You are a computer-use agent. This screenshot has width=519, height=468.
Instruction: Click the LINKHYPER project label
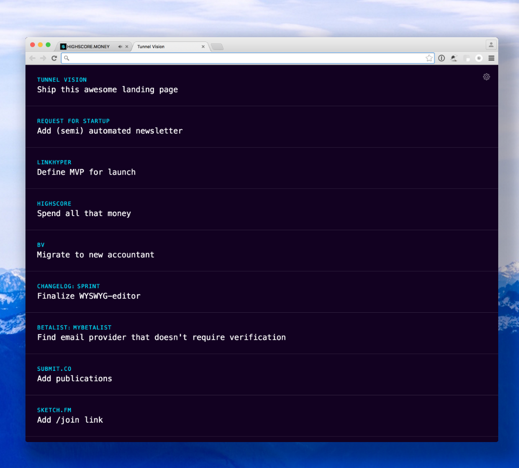click(x=54, y=162)
